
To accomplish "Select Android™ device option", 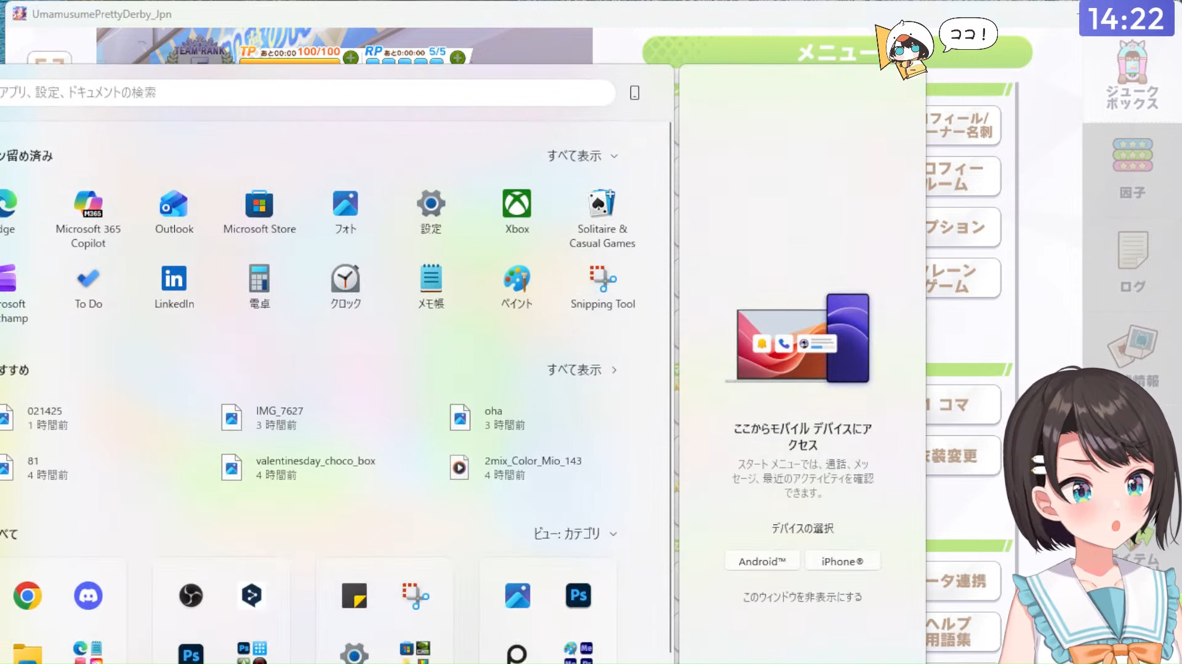I will tap(762, 561).
